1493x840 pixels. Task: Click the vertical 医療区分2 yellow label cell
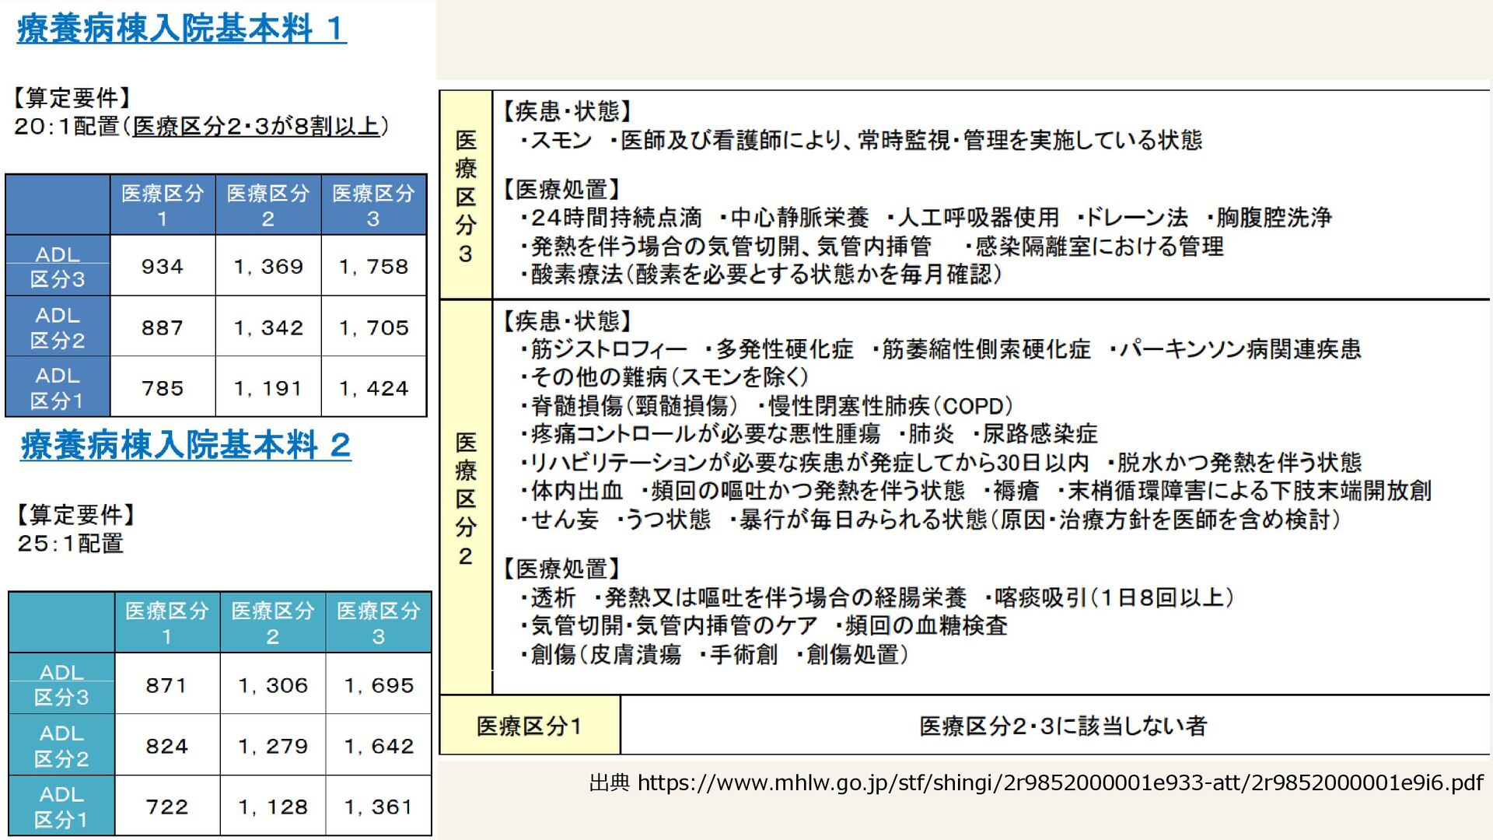pos(465,498)
